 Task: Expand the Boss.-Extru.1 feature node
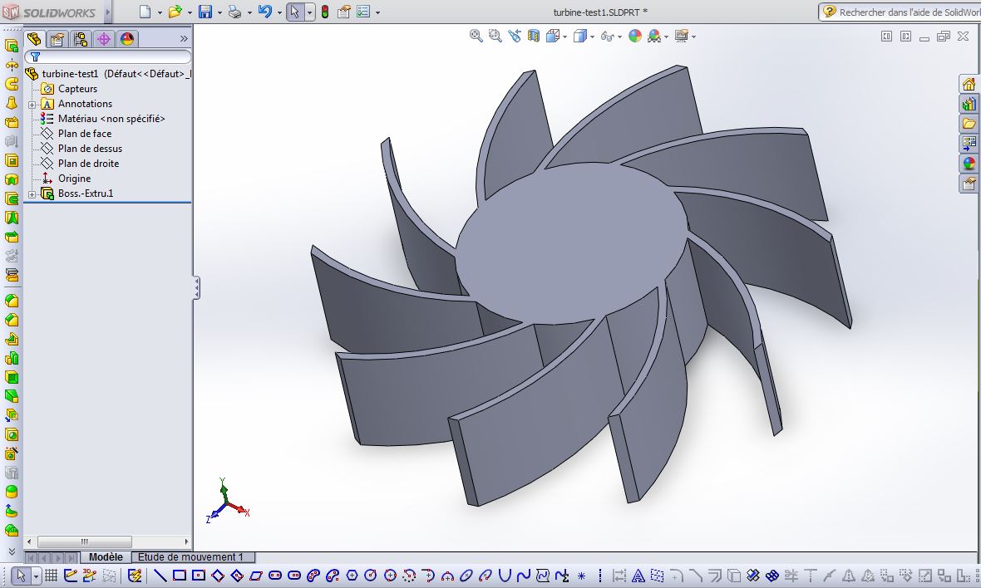(x=32, y=194)
